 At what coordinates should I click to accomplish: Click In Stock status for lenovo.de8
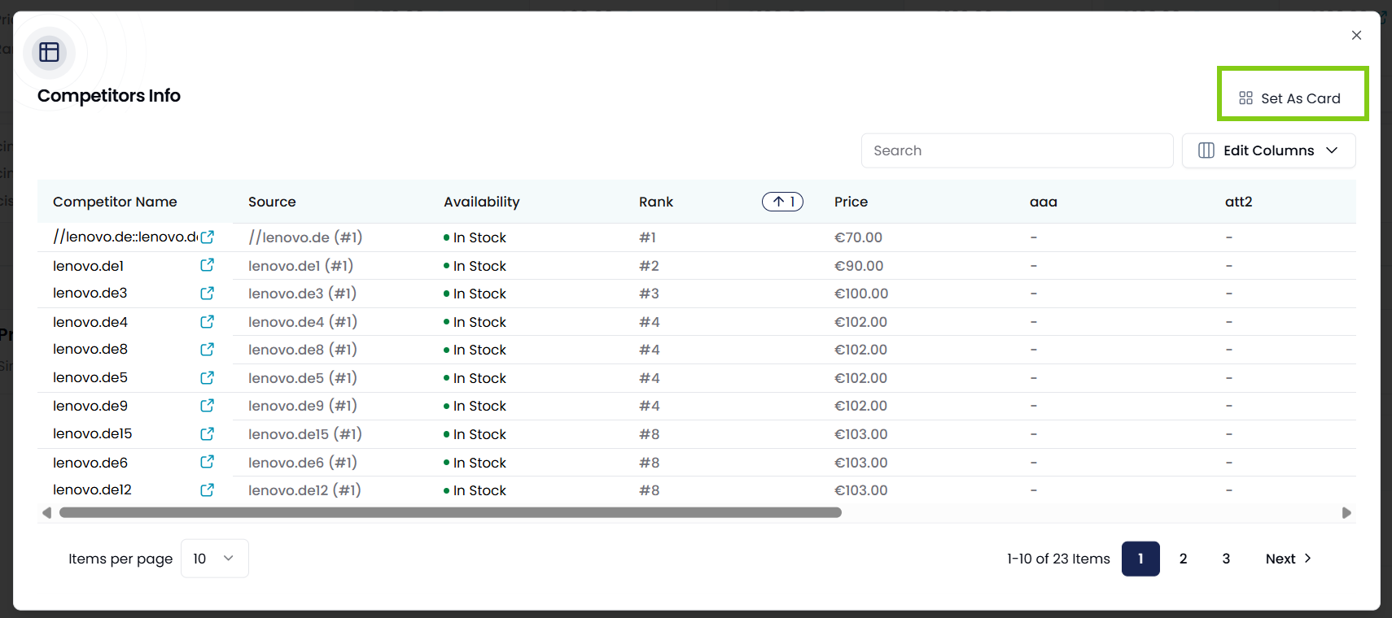tap(475, 350)
